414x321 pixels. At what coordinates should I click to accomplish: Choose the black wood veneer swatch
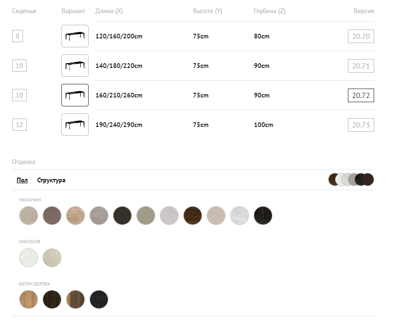99,299
